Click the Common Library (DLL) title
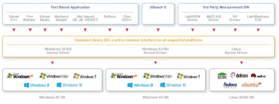 point(138,40)
